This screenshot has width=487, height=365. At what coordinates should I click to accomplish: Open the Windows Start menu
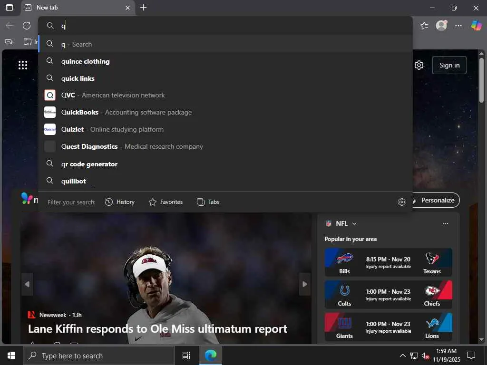point(11,355)
